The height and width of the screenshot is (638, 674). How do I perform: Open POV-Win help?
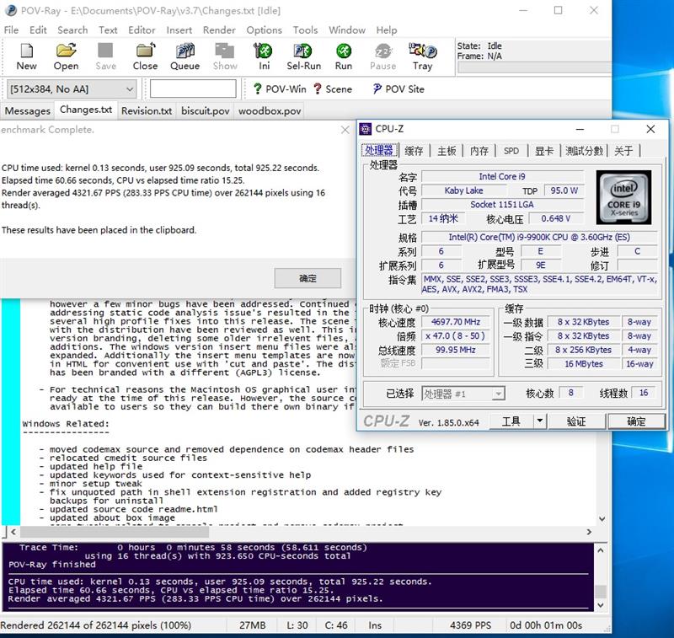[280, 89]
